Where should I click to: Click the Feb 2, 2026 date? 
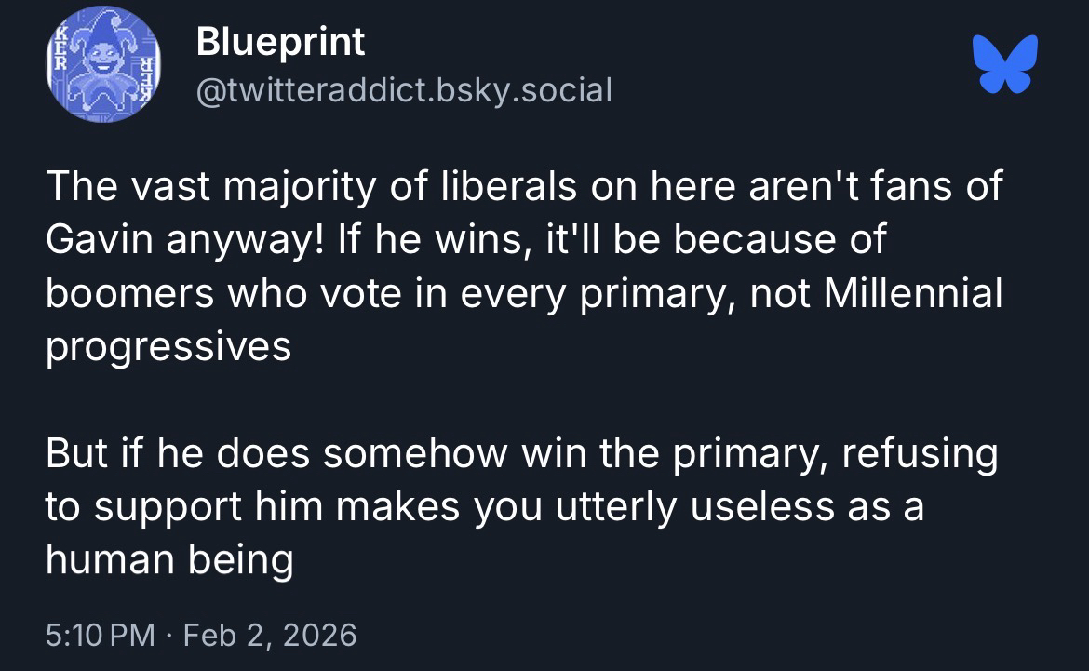click(x=270, y=635)
